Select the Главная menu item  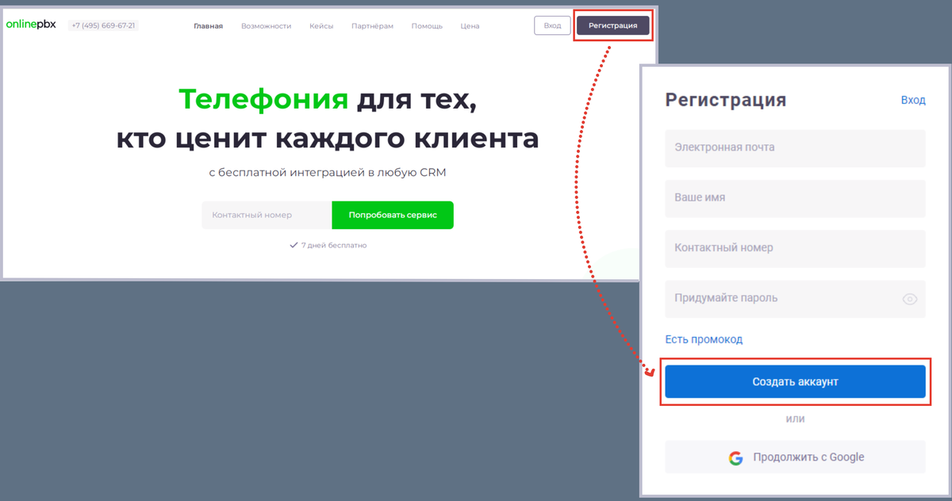coord(208,25)
